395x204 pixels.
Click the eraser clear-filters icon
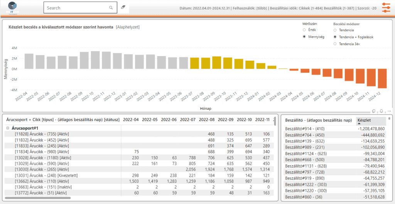pos(123,7)
